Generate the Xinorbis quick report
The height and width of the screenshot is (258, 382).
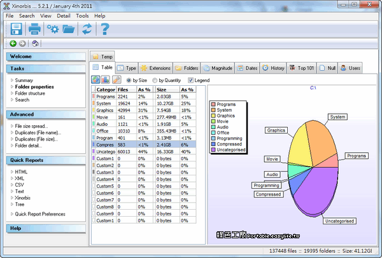pyautogui.click(x=23, y=198)
